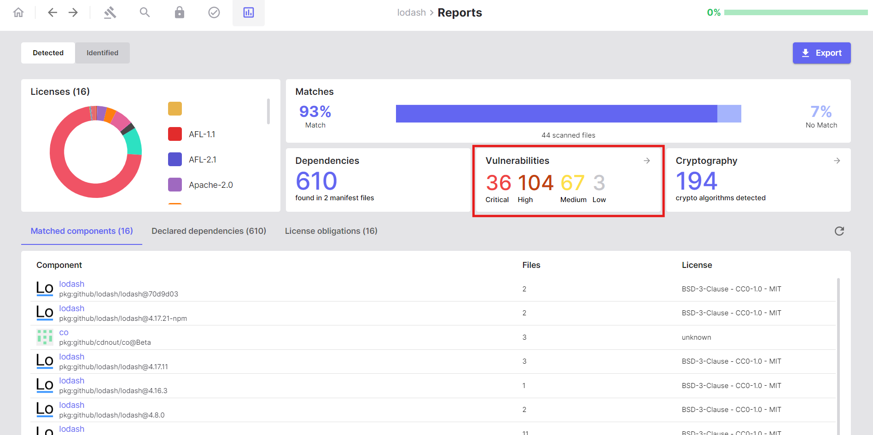Click the AFL-2.1 legend label
The image size is (873, 435).
pos(203,160)
